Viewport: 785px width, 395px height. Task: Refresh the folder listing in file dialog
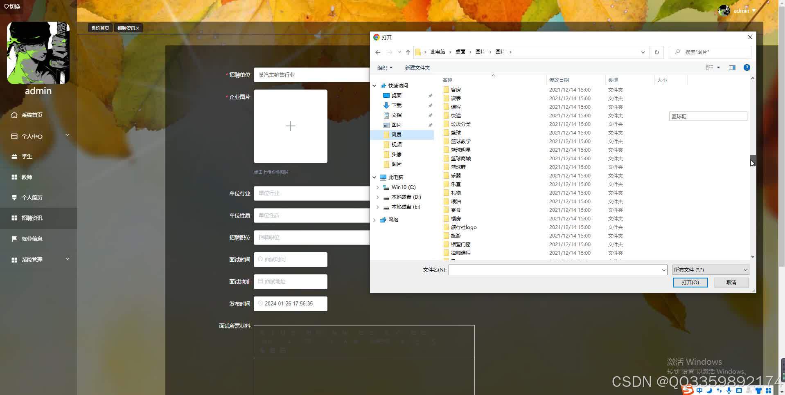tap(657, 52)
